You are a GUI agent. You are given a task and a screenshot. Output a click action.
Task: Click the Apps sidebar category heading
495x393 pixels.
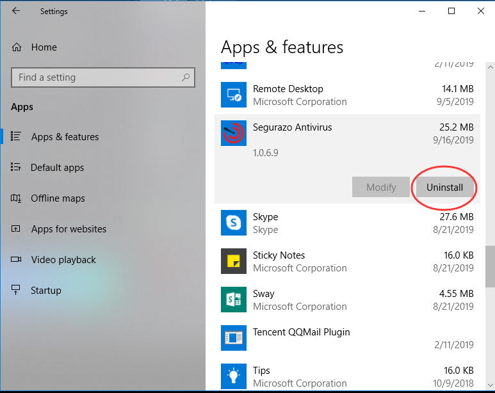click(22, 107)
